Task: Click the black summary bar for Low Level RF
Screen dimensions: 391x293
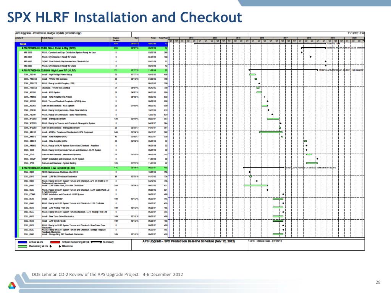Action: coord(263,167)
